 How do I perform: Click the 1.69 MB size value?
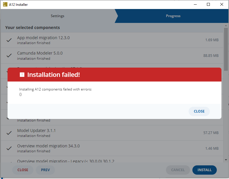[x=212, y=40]
